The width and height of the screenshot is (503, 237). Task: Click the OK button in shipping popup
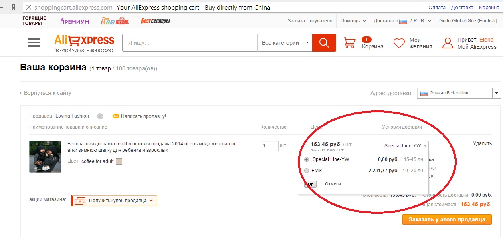311,184
